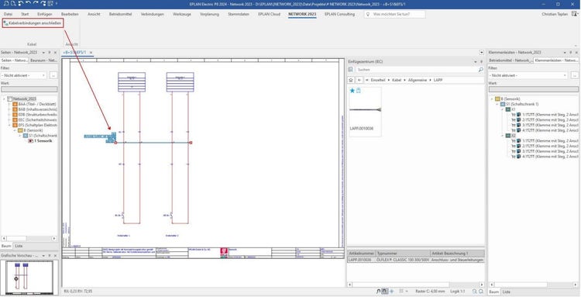The image size is (581, 297).
Task: Click user name Christian Tapken
Action: tap(555, 14)
